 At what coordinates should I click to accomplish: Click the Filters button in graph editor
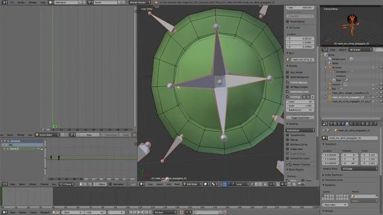101,184
